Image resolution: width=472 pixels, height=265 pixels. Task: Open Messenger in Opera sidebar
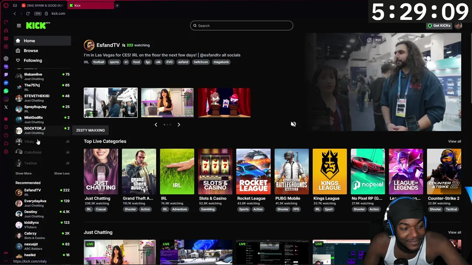6,83
